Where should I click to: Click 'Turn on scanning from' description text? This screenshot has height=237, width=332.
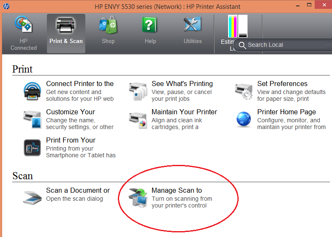(x=182, y=199)
